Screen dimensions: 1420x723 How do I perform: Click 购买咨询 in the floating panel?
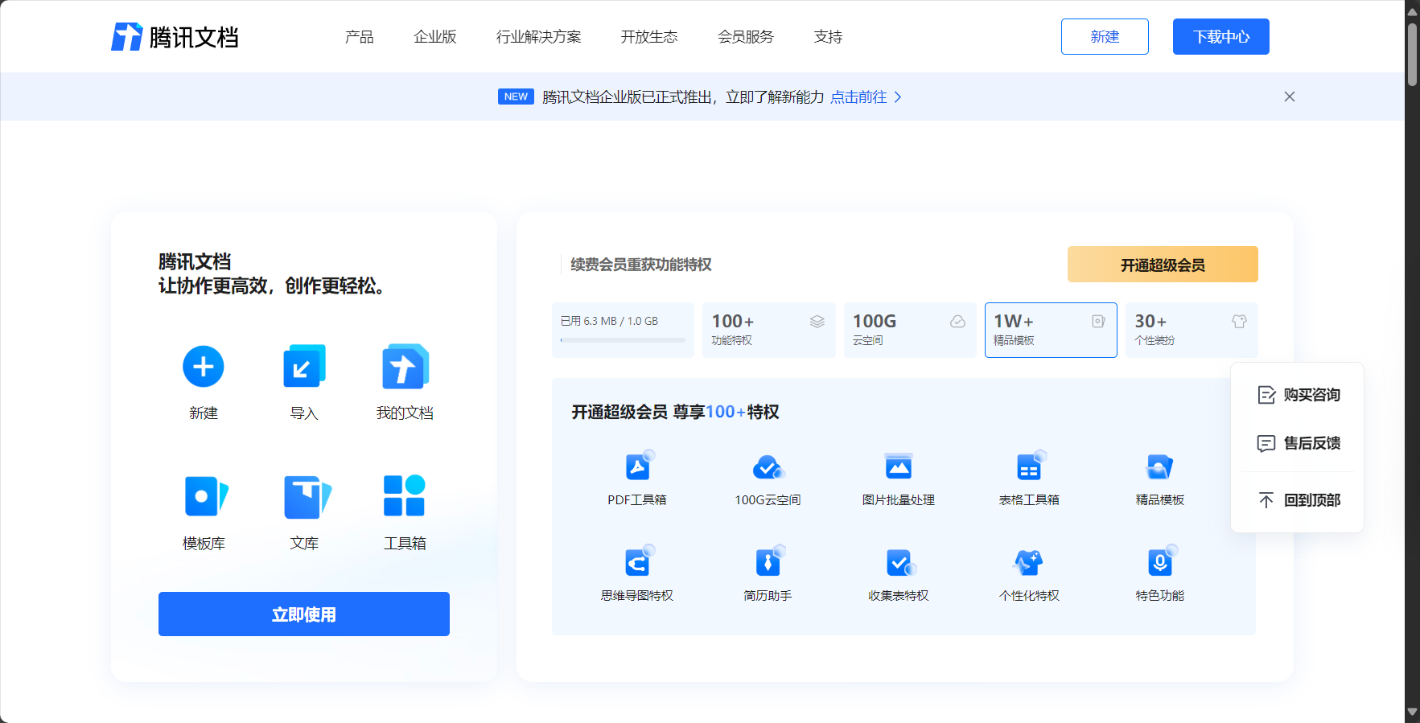(1298, 395)
